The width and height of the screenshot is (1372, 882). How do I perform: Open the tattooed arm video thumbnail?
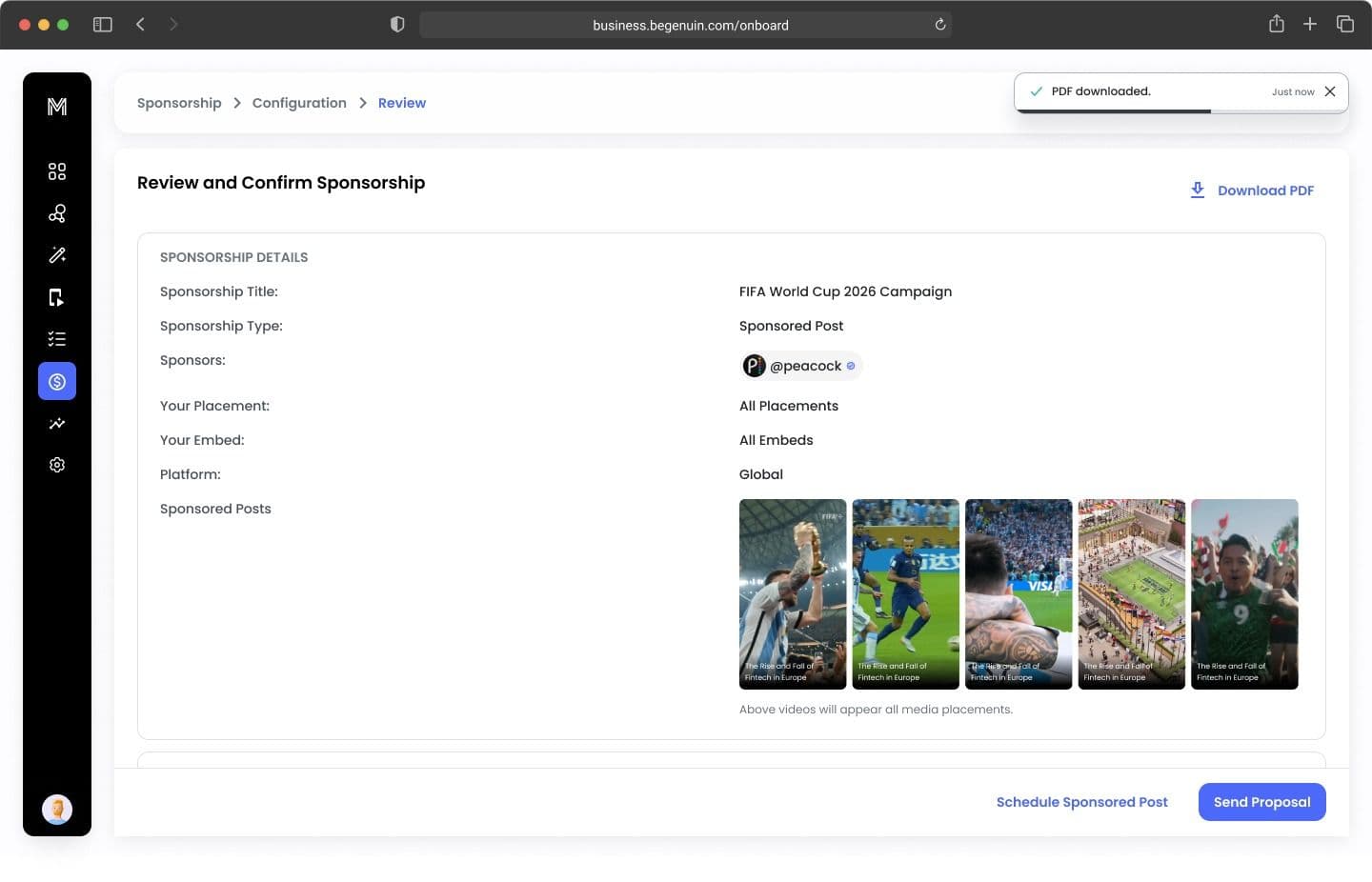click(1019, 594)
